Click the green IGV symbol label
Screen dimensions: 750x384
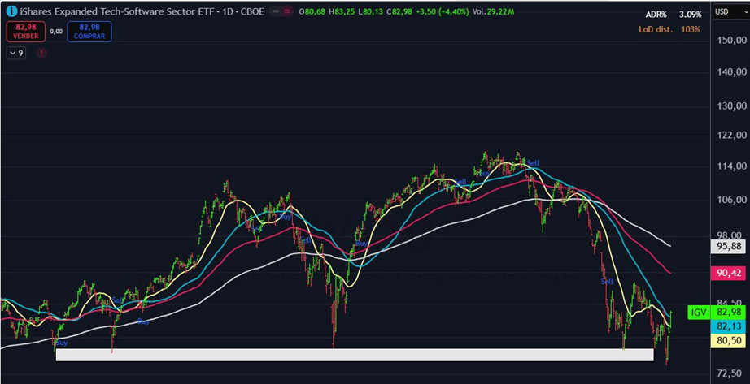(x=697, y=313)
